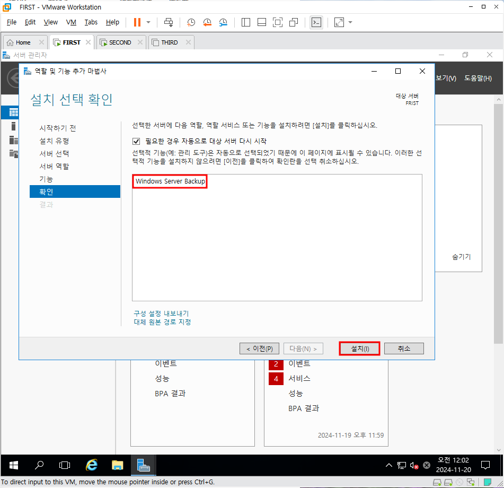The image size is (504, 488).
Task: Select 시작하기 전 wizard step
Action: [x=58, y=128]
